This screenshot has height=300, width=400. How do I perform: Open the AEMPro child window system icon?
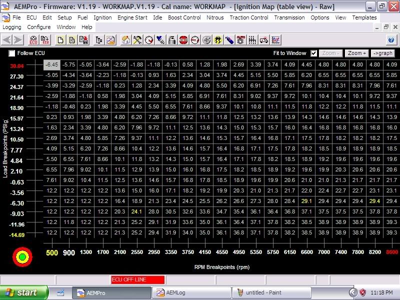pos(5,17)
